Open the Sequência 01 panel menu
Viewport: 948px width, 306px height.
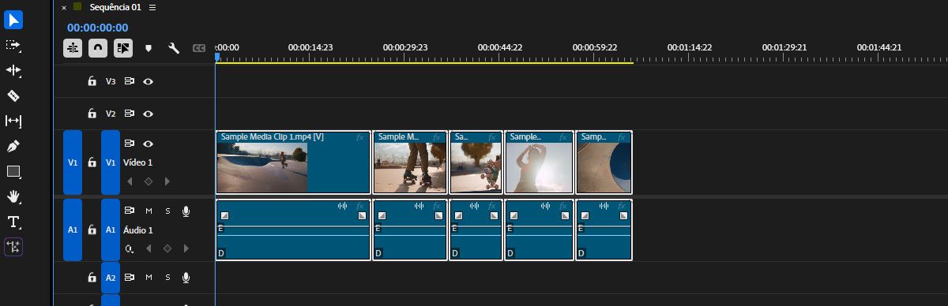(152, 7)
